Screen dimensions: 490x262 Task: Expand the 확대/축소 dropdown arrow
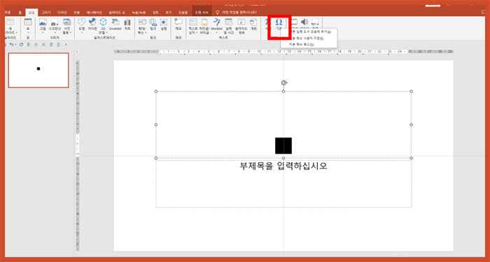click(x=146, y=32)
